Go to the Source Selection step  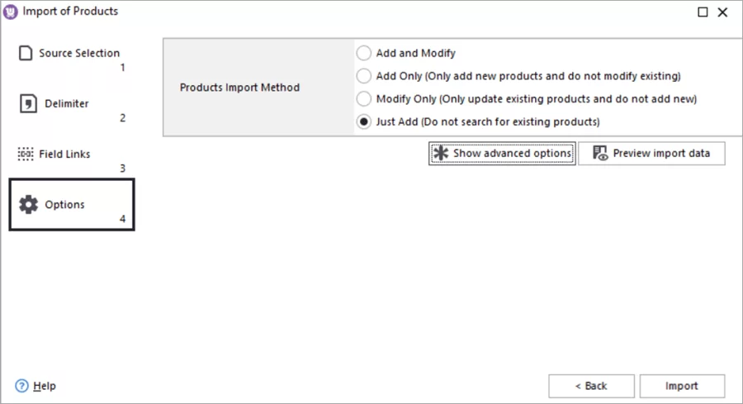(x=78, y=54)
